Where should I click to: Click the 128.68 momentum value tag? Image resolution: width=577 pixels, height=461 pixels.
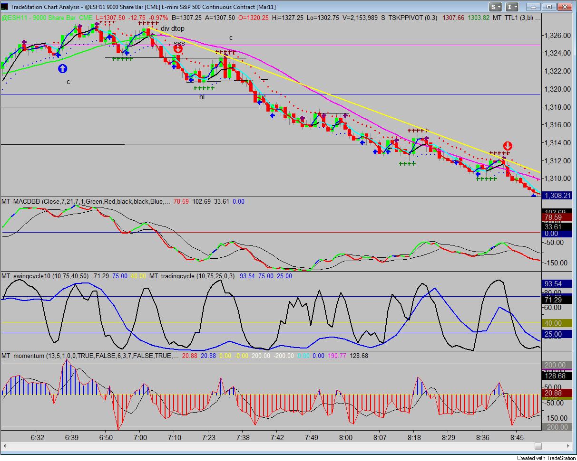[556, 376]
